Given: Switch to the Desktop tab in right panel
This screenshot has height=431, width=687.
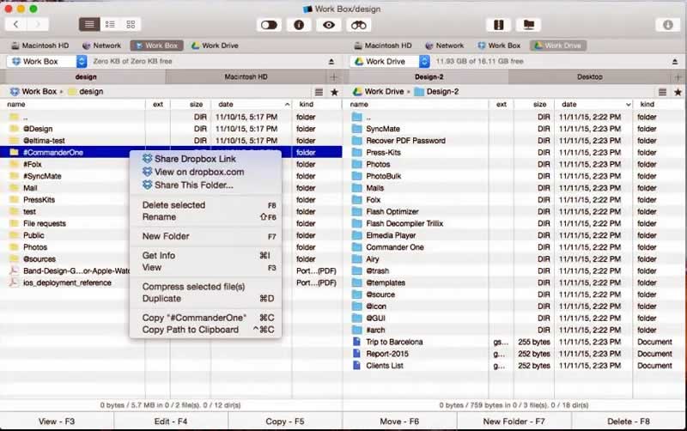Looking at the screenshot, I should pyautogui.click(x=589, y=77).
